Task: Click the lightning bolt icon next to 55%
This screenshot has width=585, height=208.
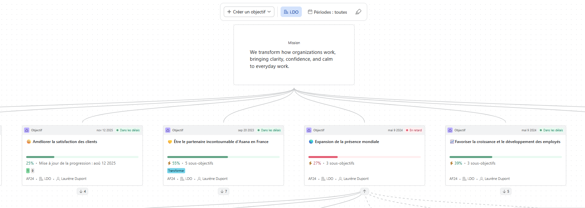Action: pyautogui.click(x=169, y=163)
